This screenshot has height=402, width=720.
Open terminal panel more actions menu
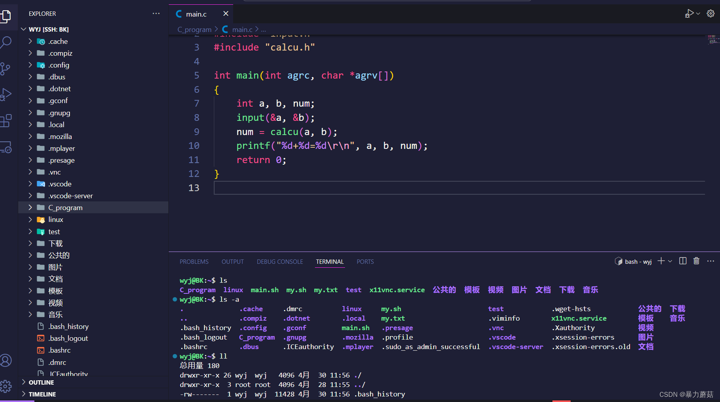(711, 261)
